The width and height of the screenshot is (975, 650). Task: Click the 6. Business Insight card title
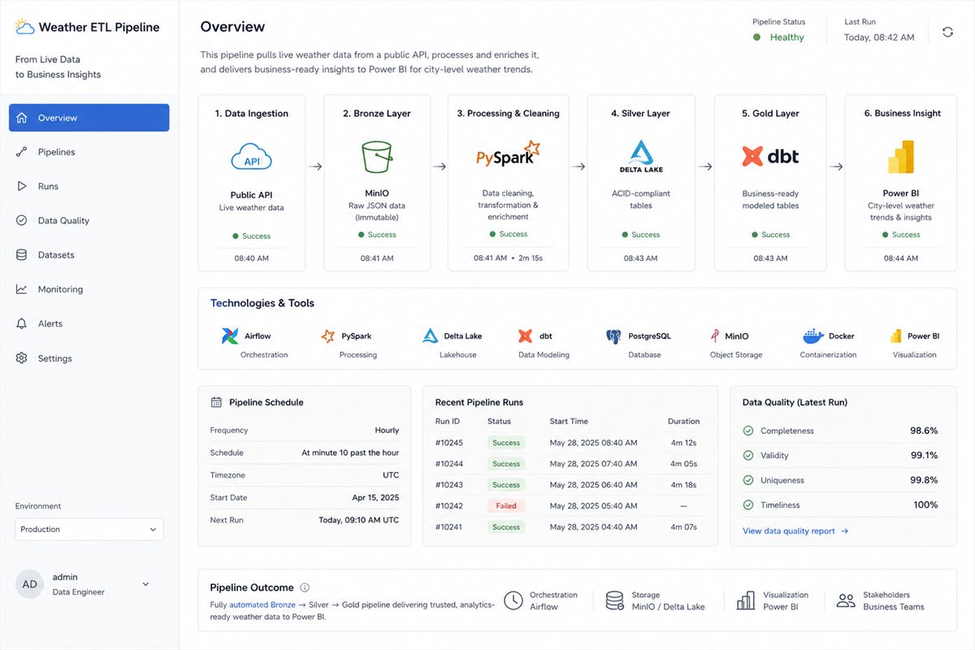coord(903,114)
